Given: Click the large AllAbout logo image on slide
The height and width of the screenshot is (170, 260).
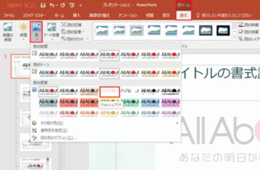Looking at the screenshot, I should [221, 131].
